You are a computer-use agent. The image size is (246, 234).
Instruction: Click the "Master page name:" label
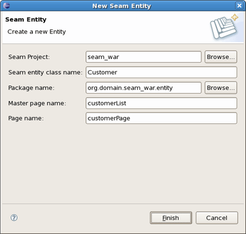(x=37, y=103)
